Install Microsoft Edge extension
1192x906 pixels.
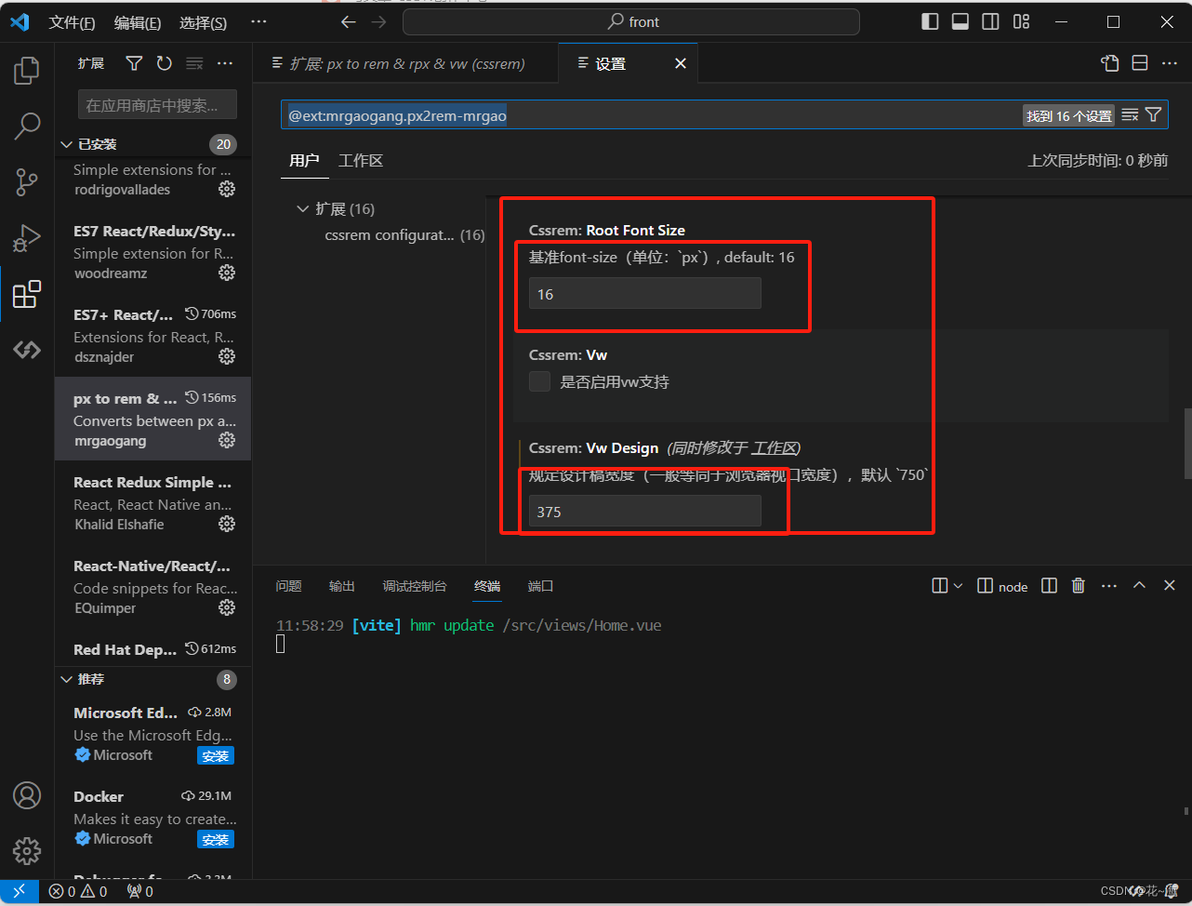click(216, 755)
